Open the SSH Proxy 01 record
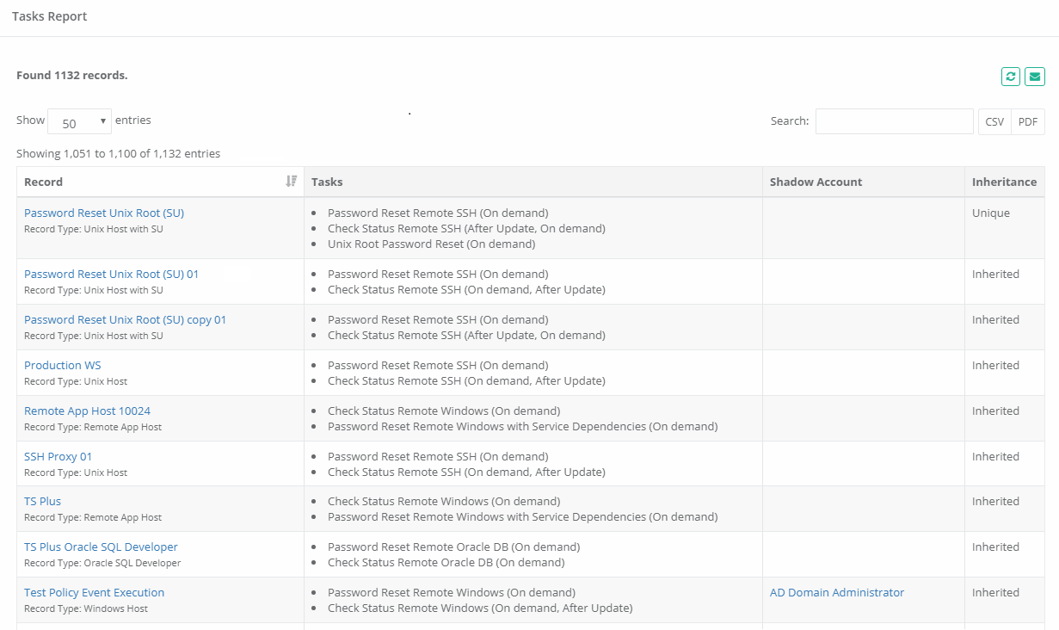 tap(58, 457)
